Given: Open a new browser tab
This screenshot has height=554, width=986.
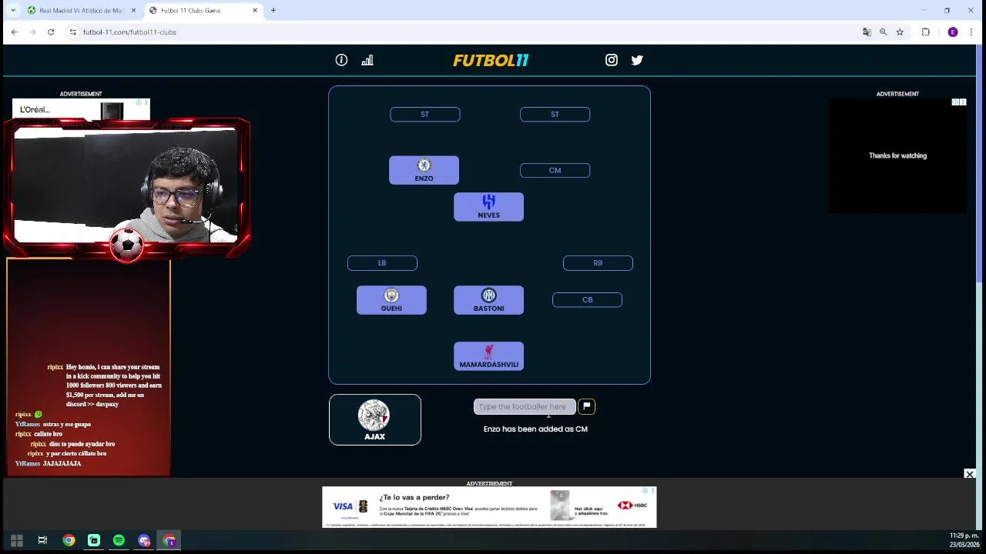Looking at the screenshot, I should pyautogui.click(x=273, y=10).
